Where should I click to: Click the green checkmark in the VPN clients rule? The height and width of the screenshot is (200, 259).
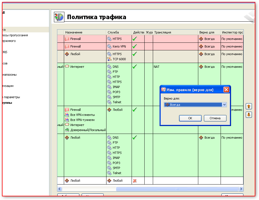coord(135,109)
